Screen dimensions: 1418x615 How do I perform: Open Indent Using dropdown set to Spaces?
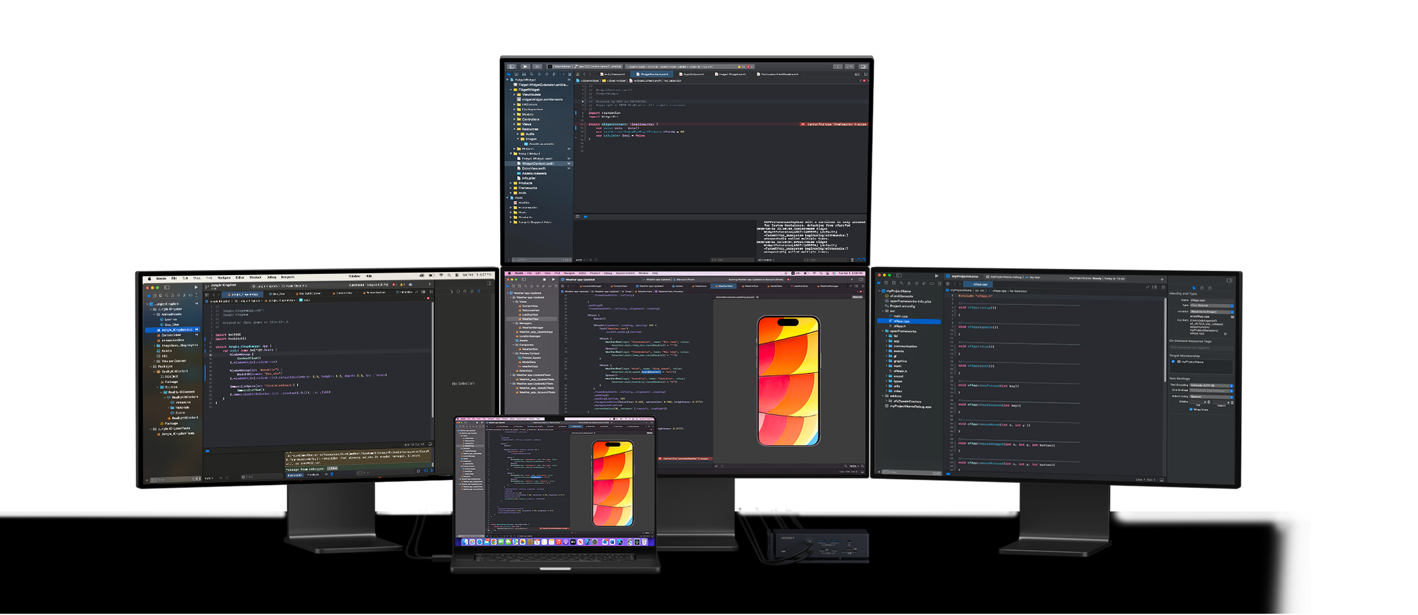pyautogui.click(x=1211, y=397)
